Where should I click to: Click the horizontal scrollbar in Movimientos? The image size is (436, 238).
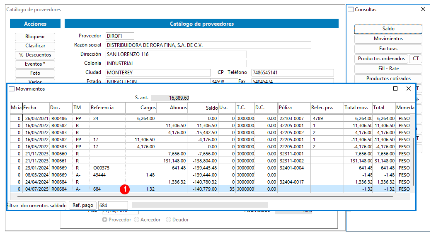201,196
